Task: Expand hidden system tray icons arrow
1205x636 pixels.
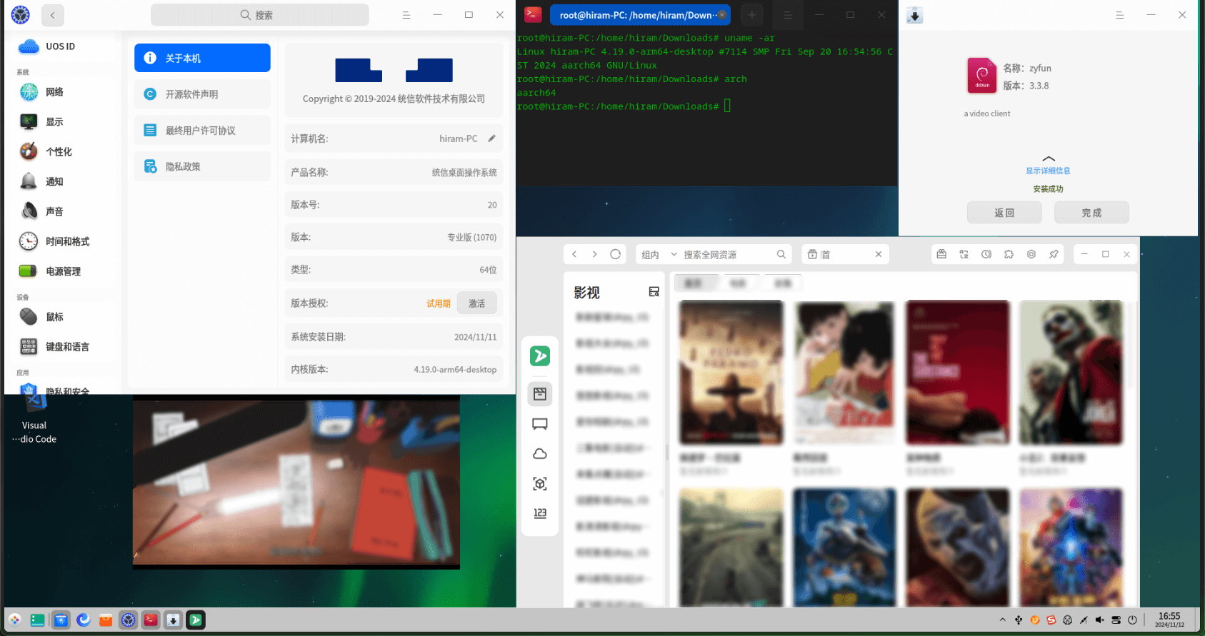Action: tap(1002, 620)
